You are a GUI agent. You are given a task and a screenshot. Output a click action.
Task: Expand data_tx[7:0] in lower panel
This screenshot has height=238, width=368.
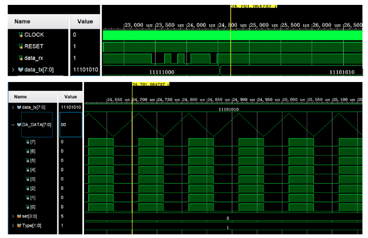13,108
